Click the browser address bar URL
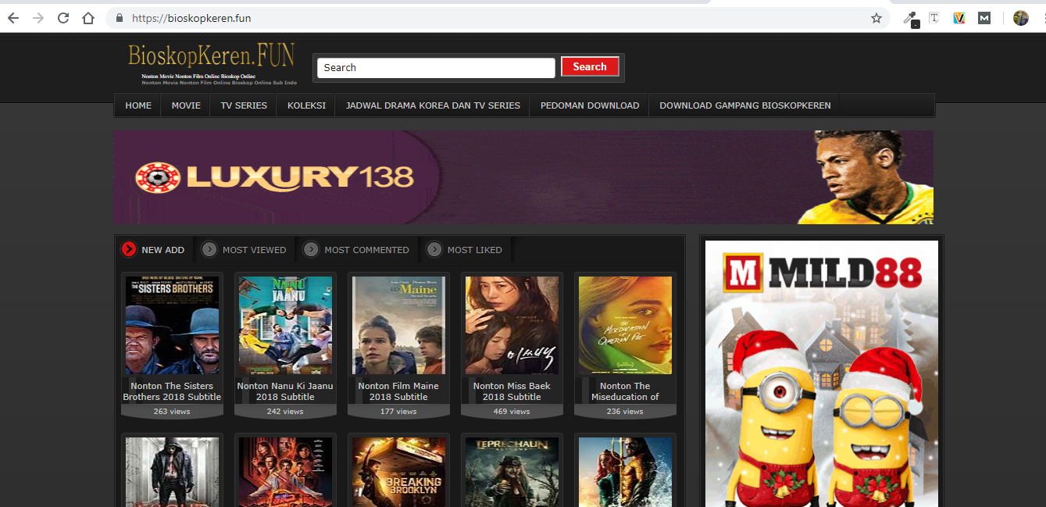 (191, 18)
